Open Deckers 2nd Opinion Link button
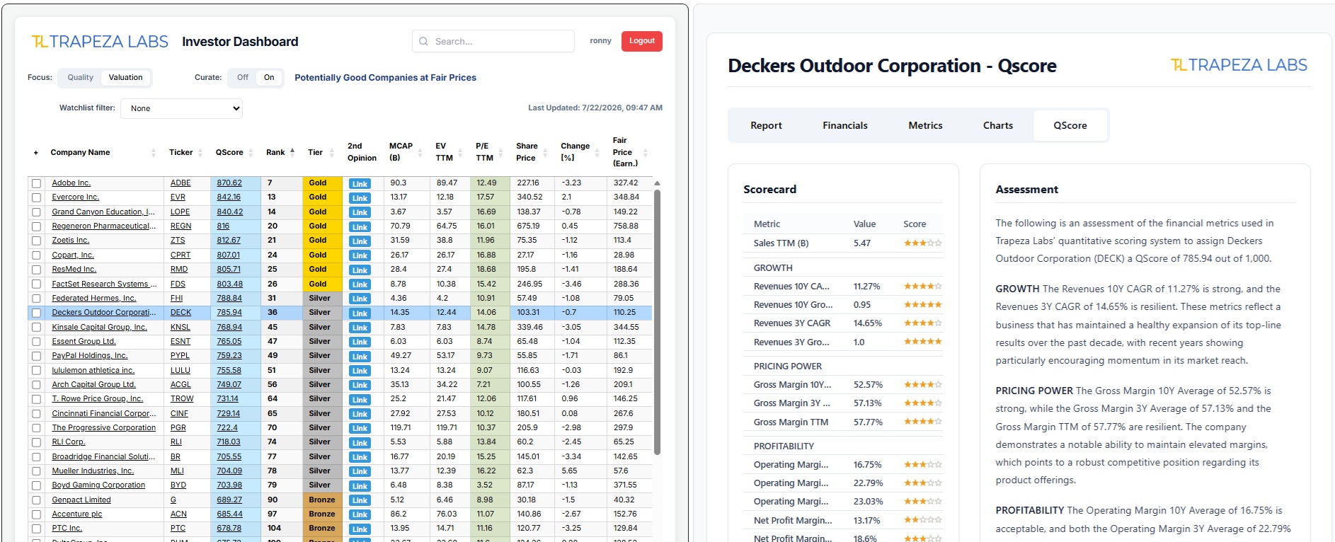 click(360, 313)
